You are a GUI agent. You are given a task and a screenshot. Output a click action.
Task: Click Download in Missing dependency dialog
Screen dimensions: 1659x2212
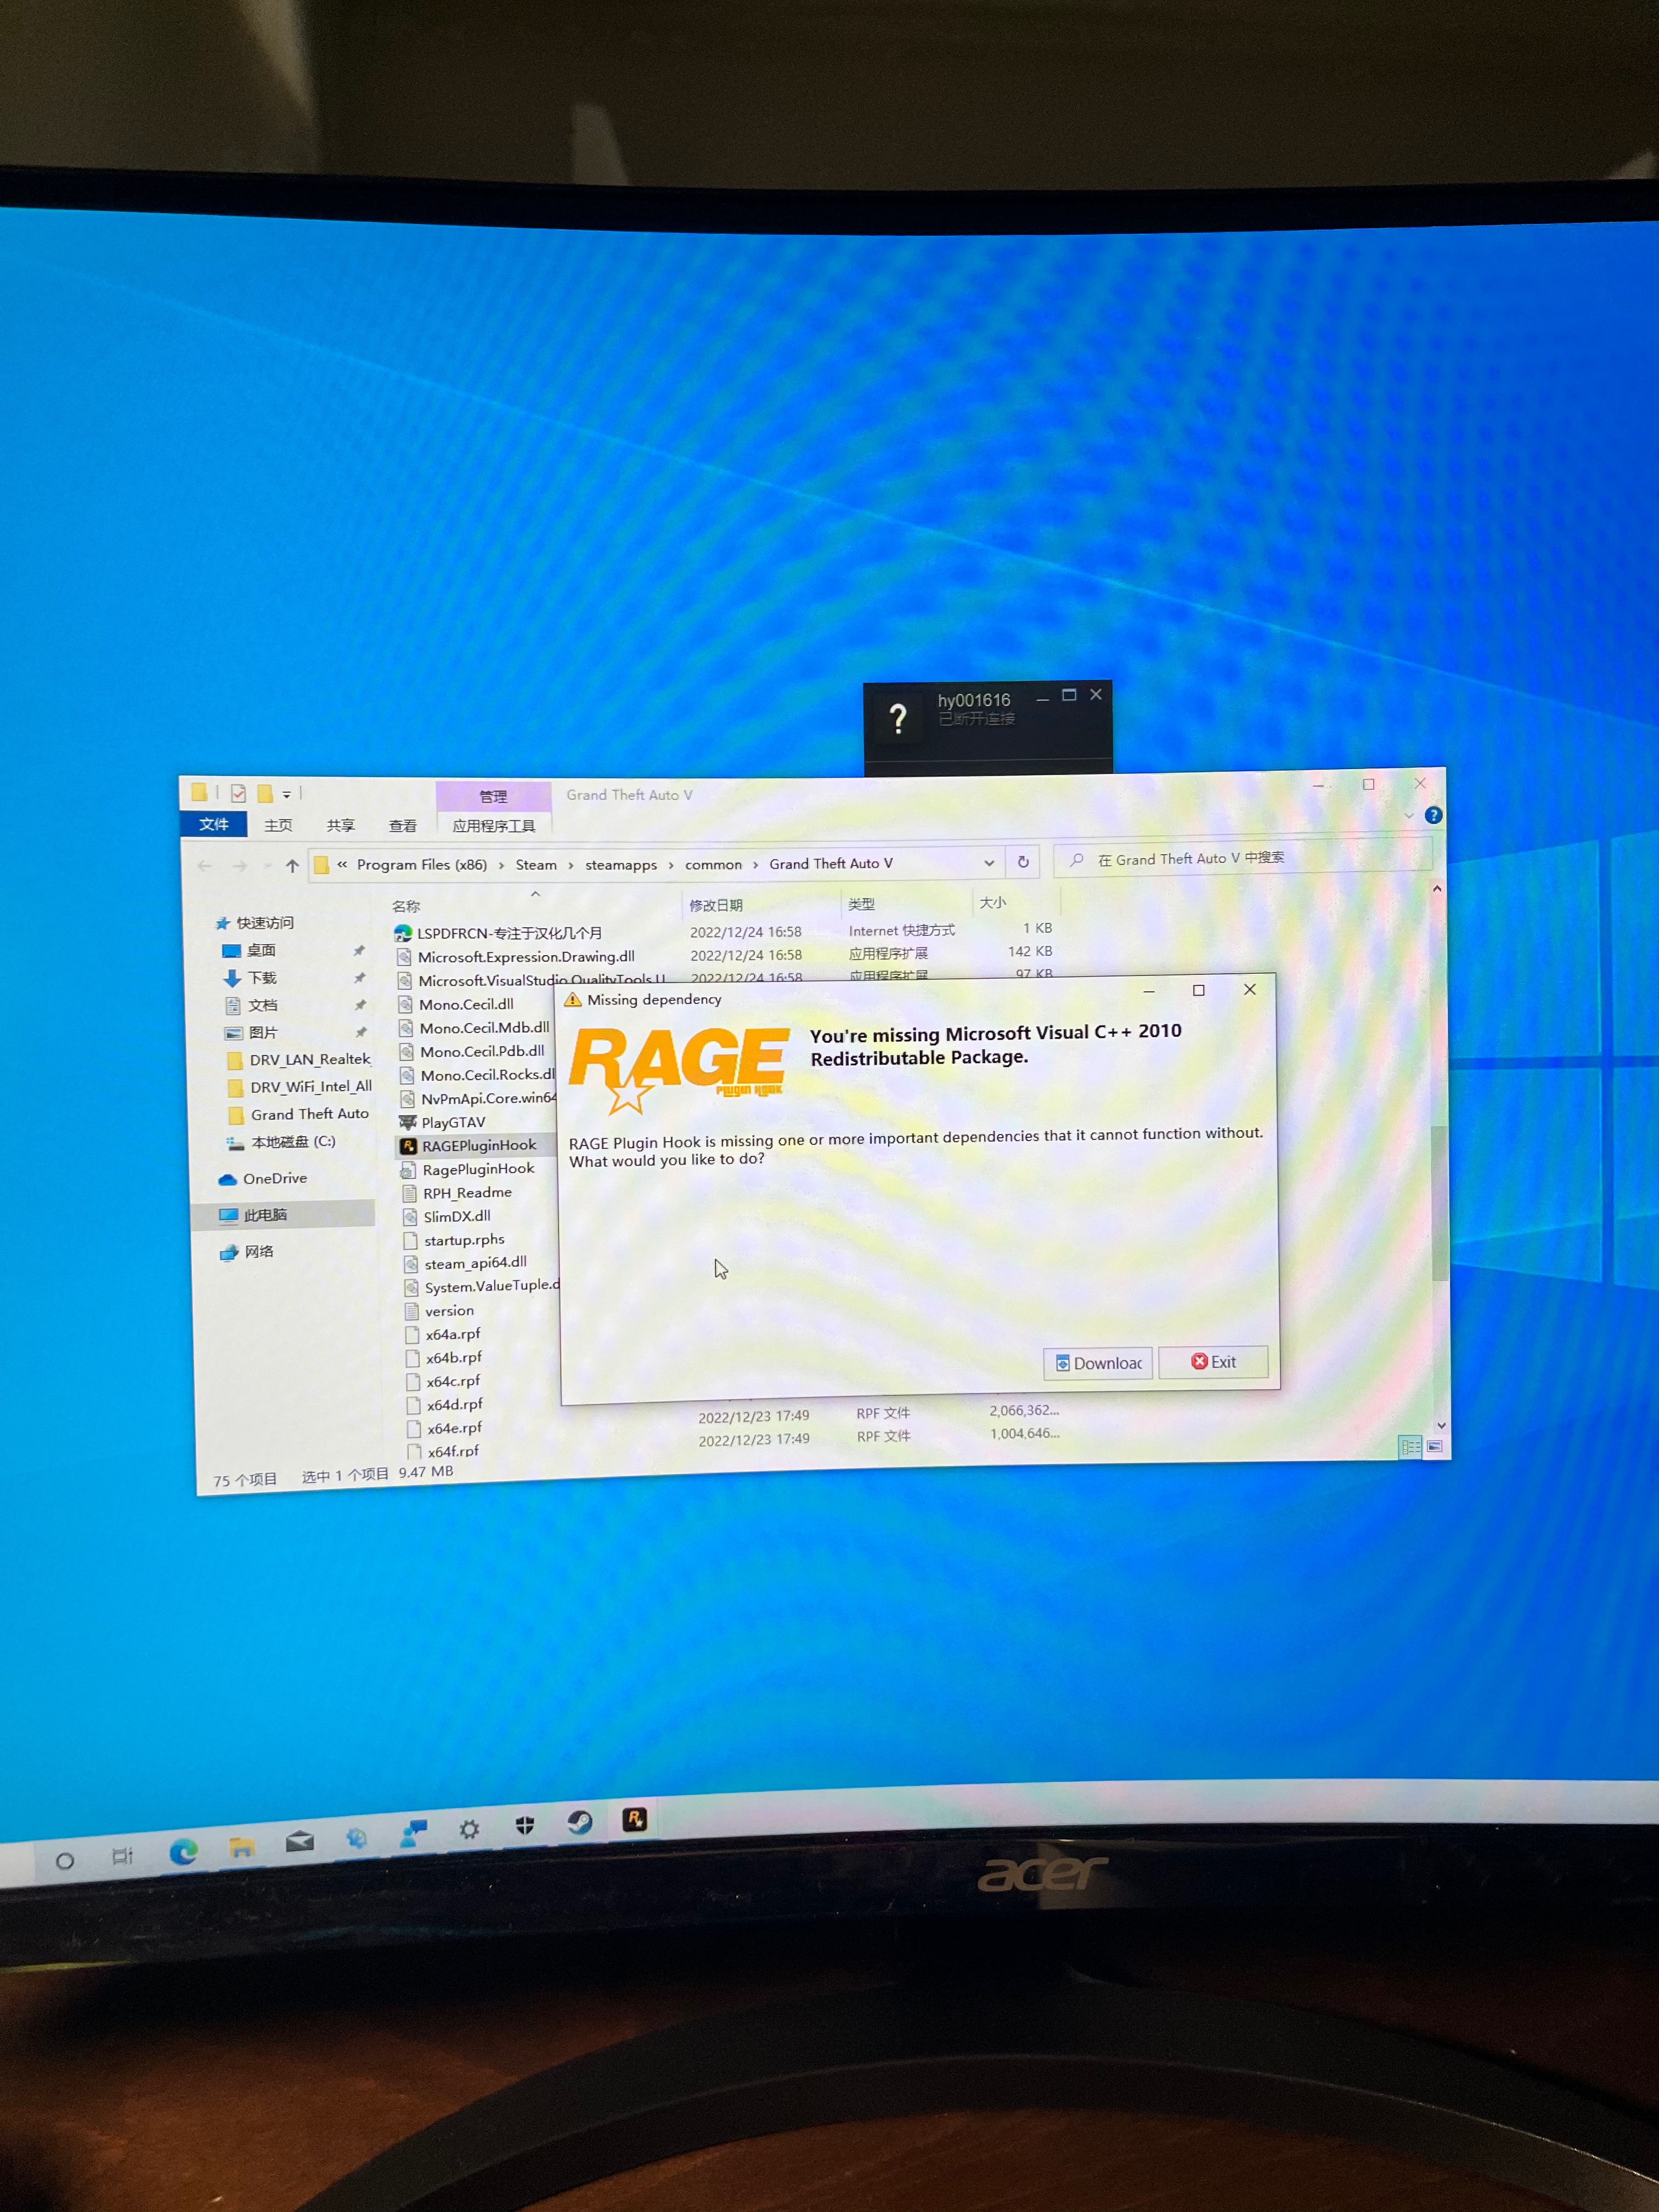point(1098,1363)
